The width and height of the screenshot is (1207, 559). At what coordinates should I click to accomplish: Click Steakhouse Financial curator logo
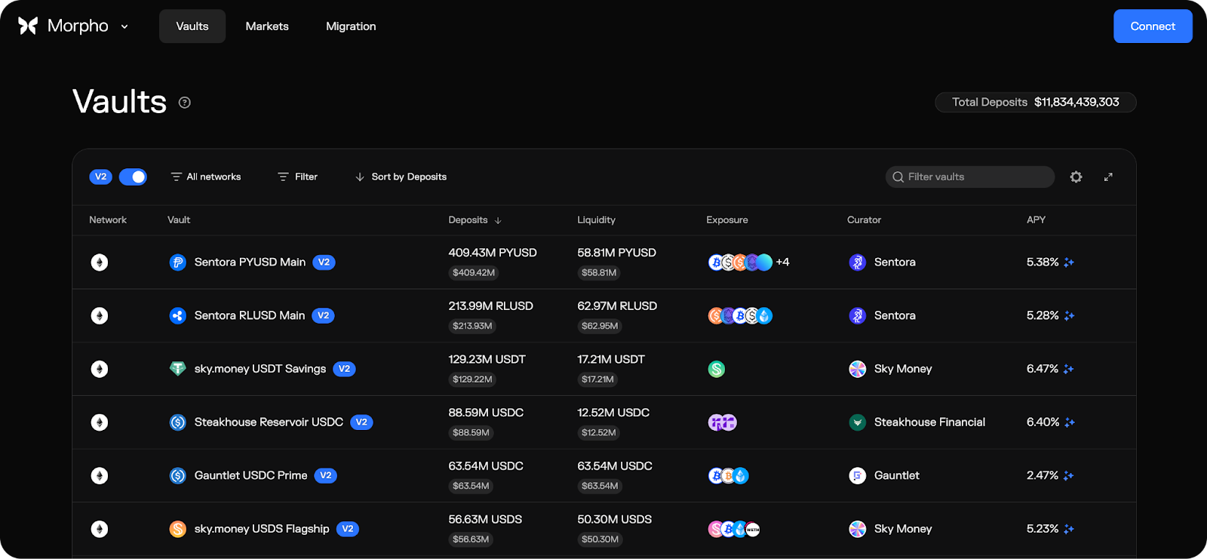(x=858, y=422)
